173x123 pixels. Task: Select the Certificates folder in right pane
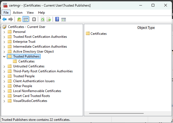click(98, 34)
